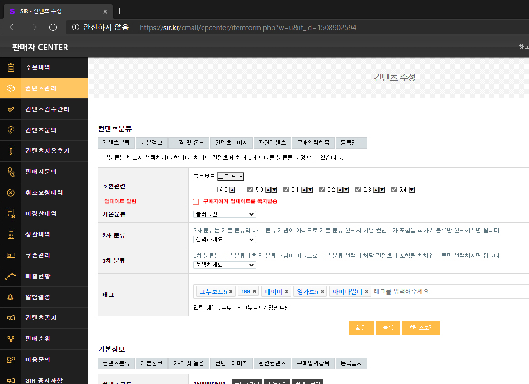Open the 기본분류 플러그인 dropdown

coord(225,214)
